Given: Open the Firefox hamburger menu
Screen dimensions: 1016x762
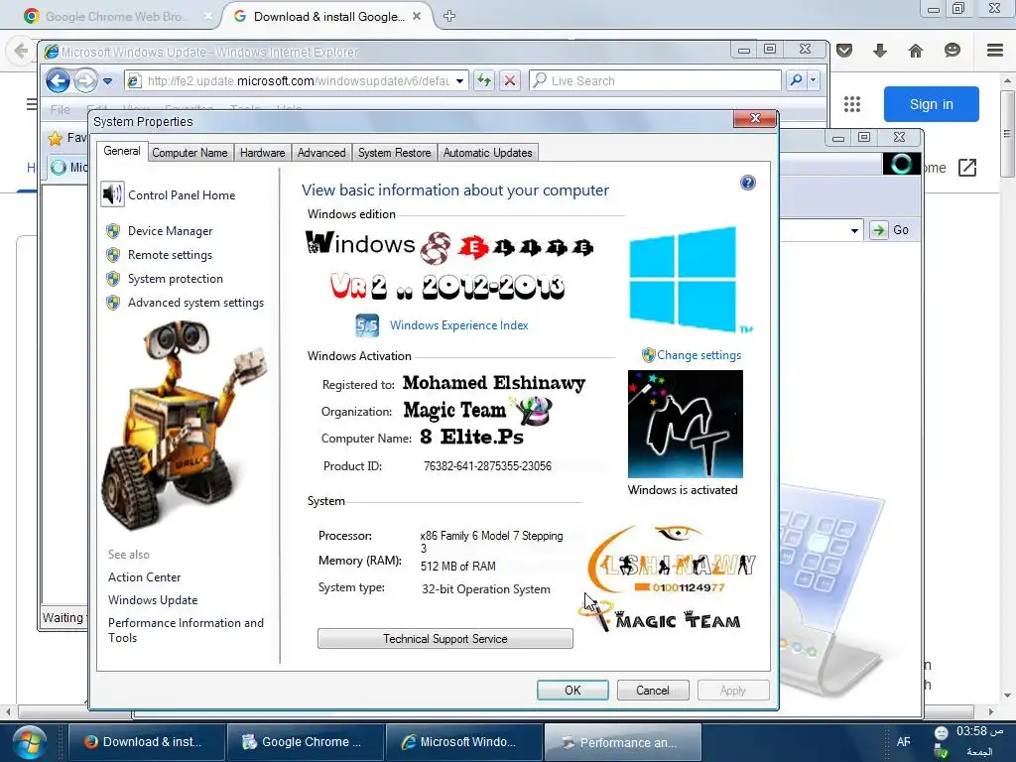Looking at the screenshot, I should 995,50.
